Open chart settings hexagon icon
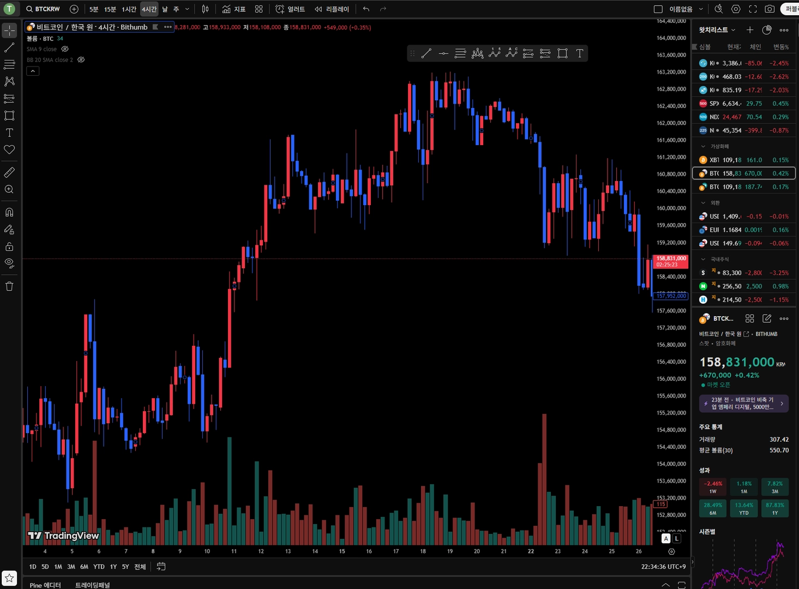This screenshot has width=799, height=589. click(736, 9)
